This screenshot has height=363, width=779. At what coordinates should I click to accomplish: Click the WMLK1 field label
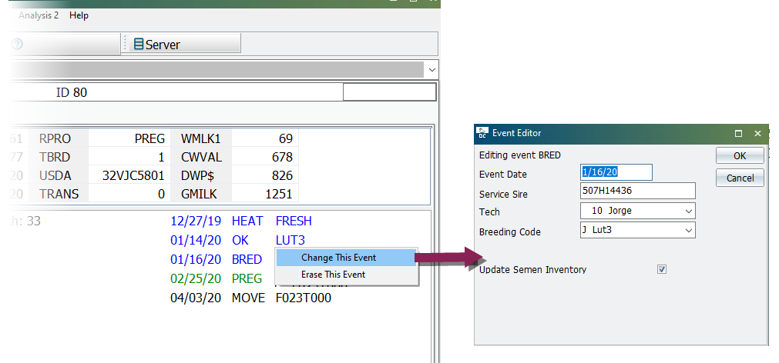coord(202,139)
